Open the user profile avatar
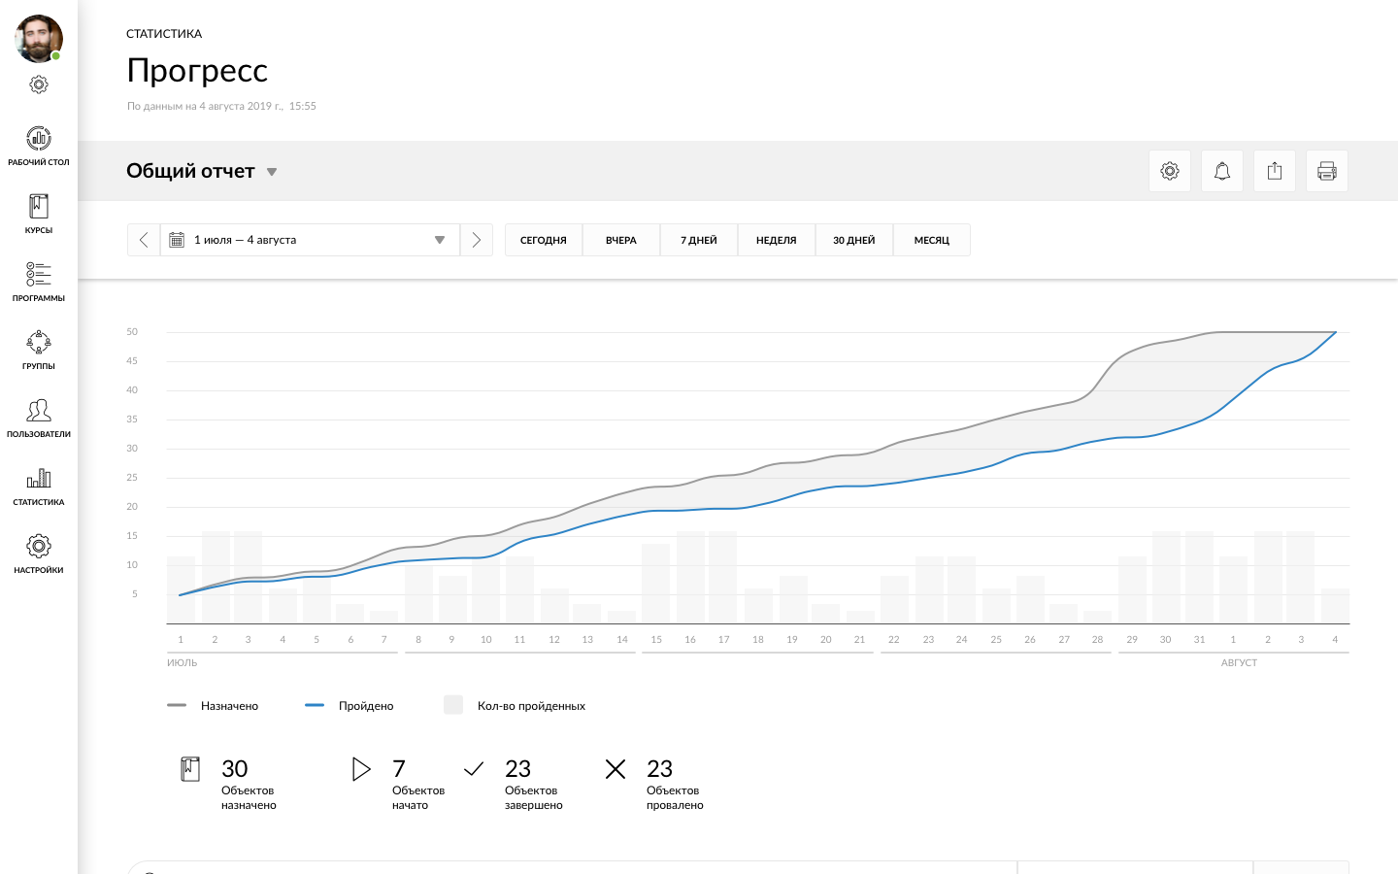This screenshot has height=874, width=1398. click(x=39, y=39)
